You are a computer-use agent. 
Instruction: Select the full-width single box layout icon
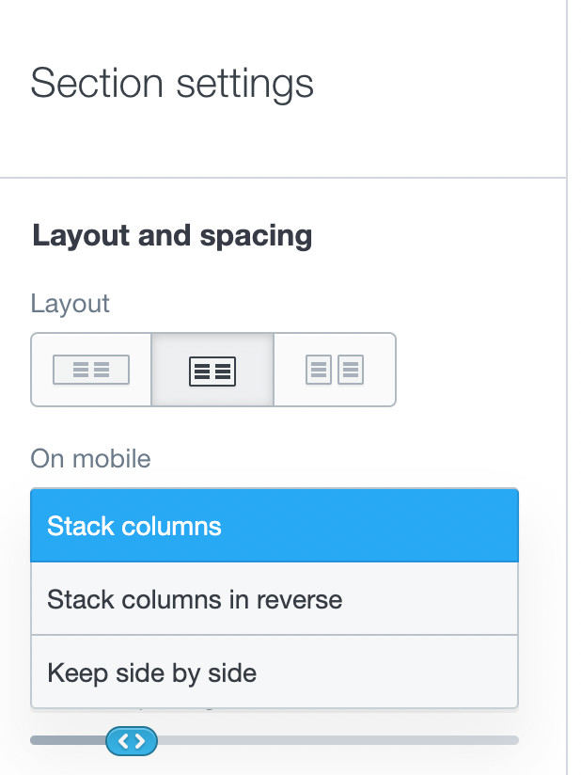[x=91, y=370]
